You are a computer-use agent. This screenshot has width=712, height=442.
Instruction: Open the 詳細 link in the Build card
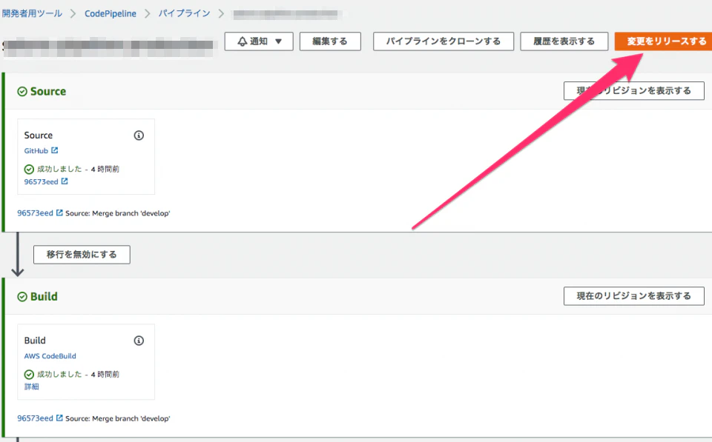click(x=31, y=386)
